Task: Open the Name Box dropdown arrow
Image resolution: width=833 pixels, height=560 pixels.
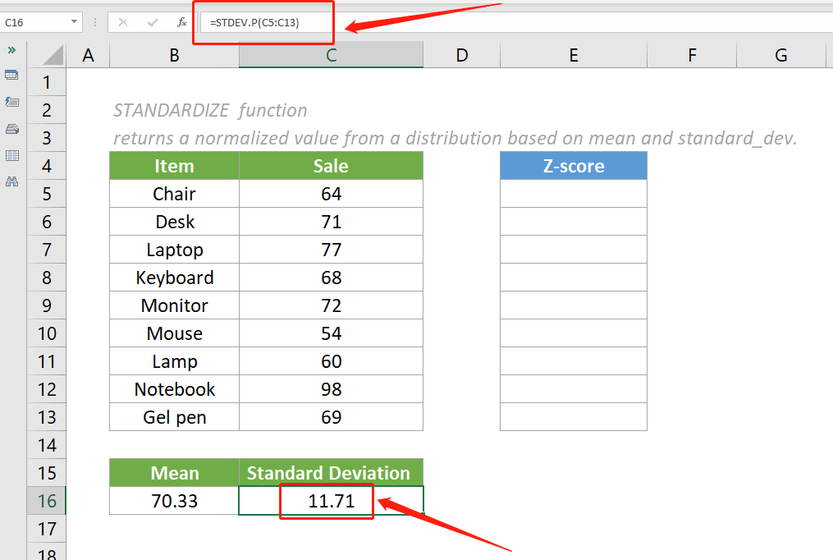Action: click(75, 23)
